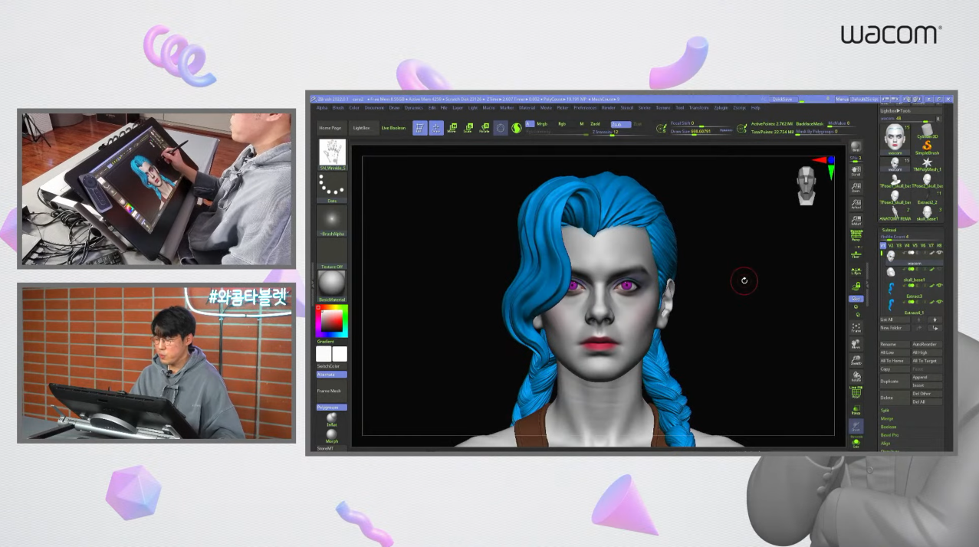Expand the Bevel Pro section
979x547 pixels.
[x=890, y=435]
